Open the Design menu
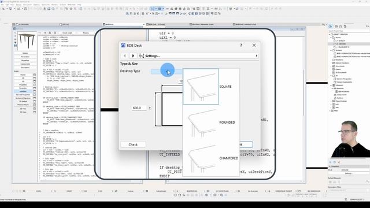 (x=18, y=5)
